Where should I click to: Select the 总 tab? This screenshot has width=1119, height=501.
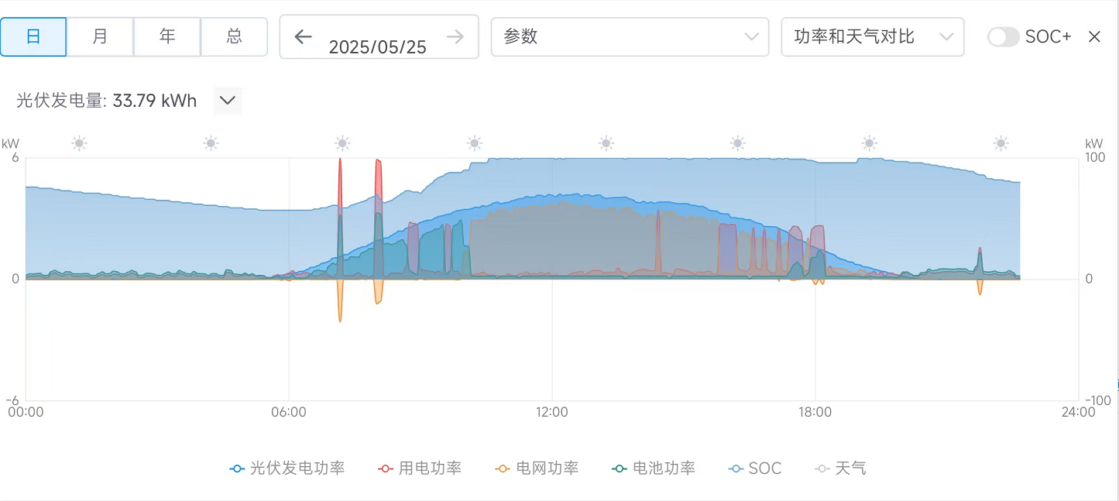point(234,36)
